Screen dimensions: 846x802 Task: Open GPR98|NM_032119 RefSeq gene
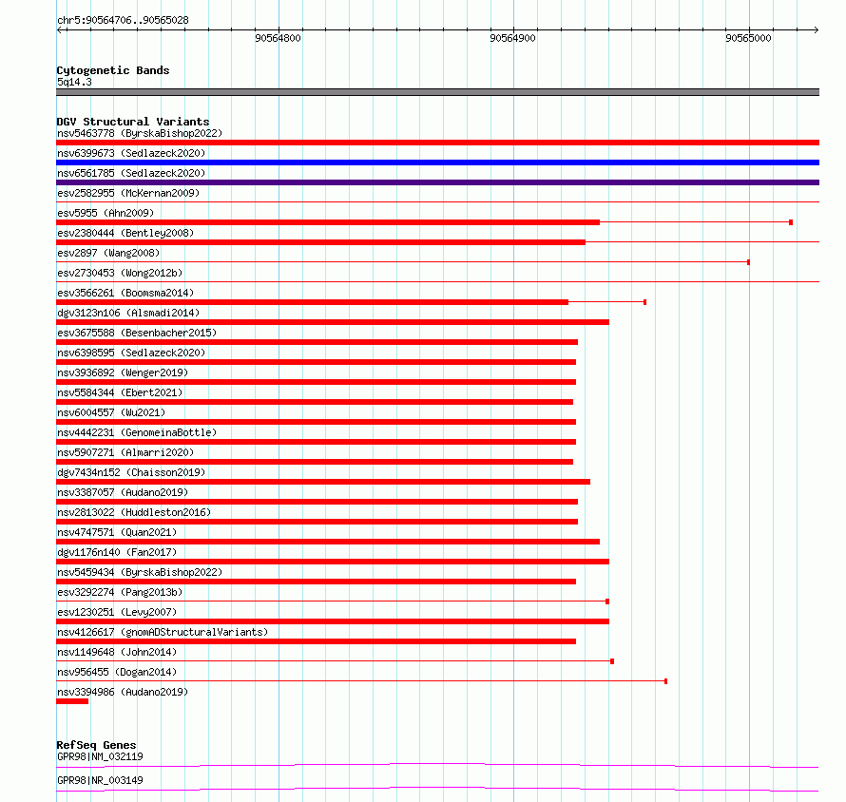click(x=100, y=756)
